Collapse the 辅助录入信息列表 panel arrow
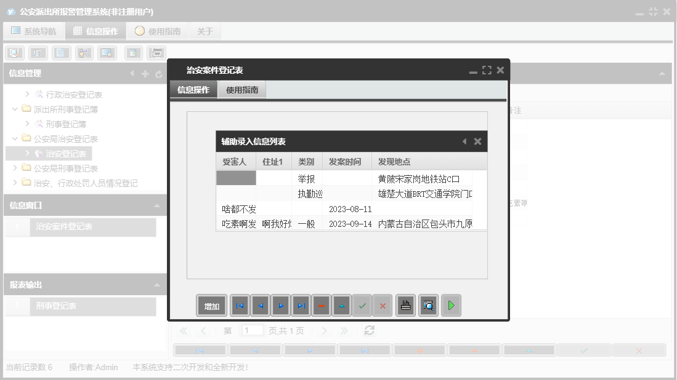This screenshot has width=677, height=380. [x=464, y=141]
